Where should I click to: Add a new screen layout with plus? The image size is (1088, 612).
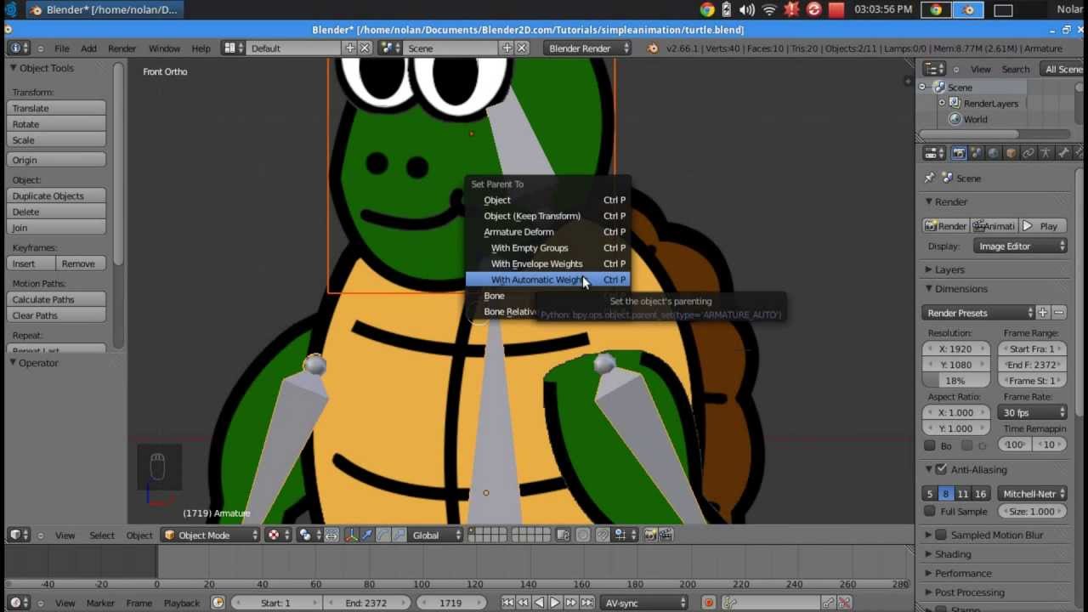[x=349, y=48]
